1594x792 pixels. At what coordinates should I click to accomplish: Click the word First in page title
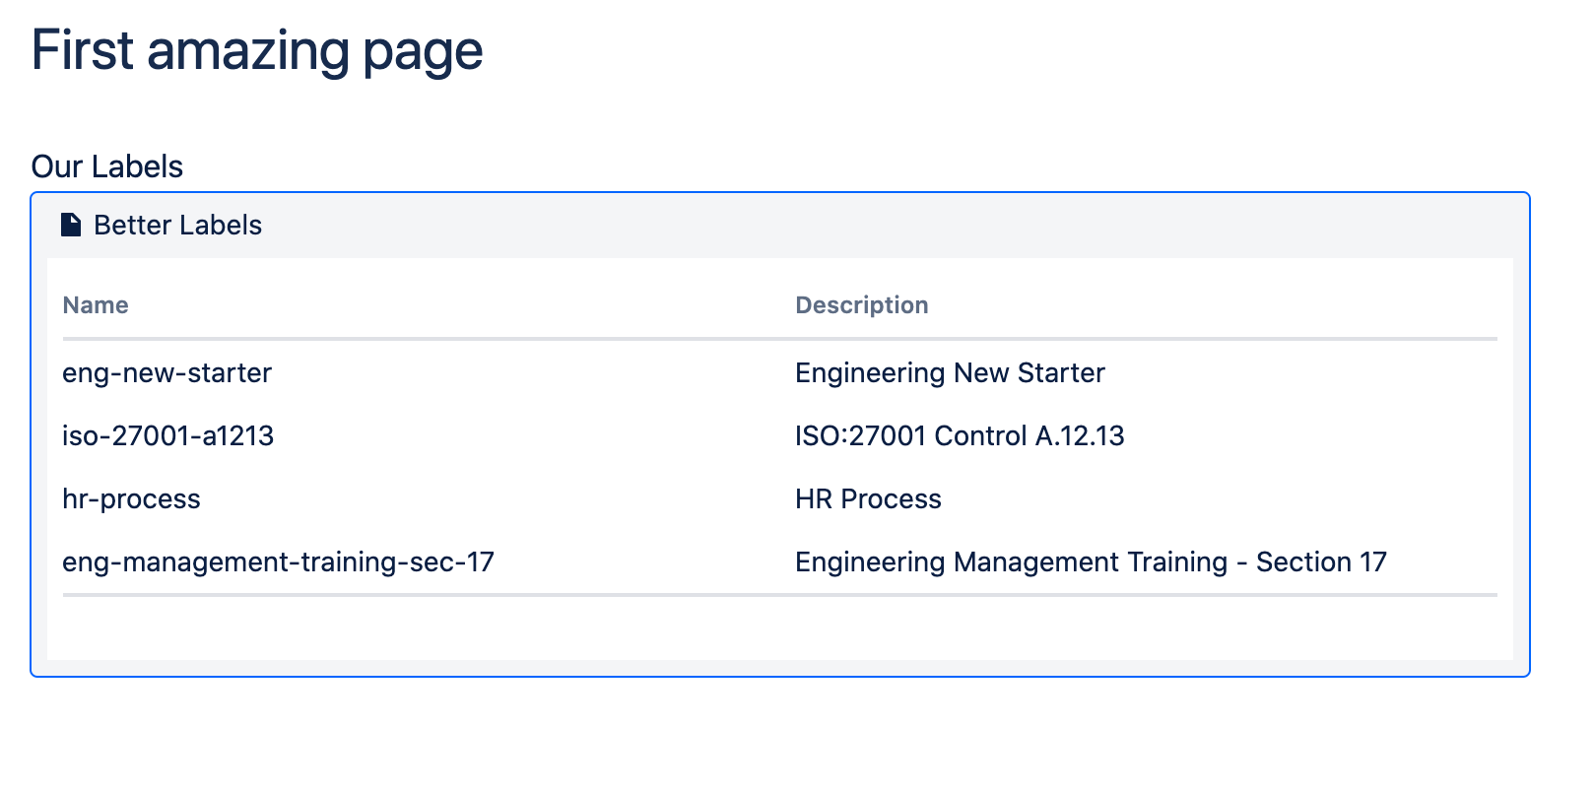tap(82, 50)
